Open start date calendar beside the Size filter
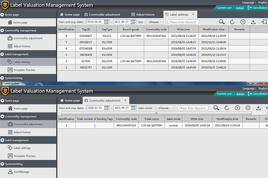Screen dimensions: 268x178 point(106,22)
